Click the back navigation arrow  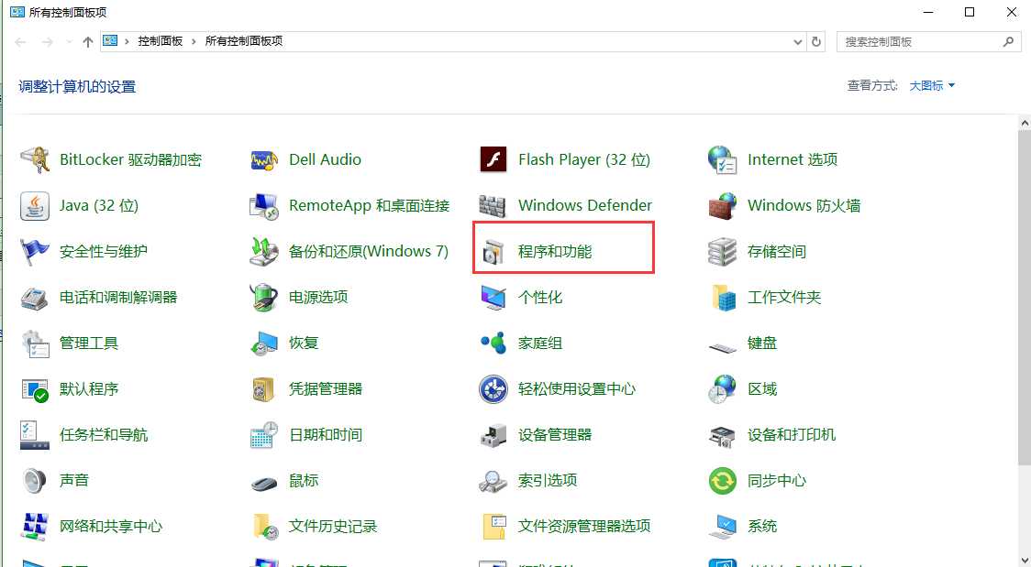pyautogui.click(x=20, y=42)
